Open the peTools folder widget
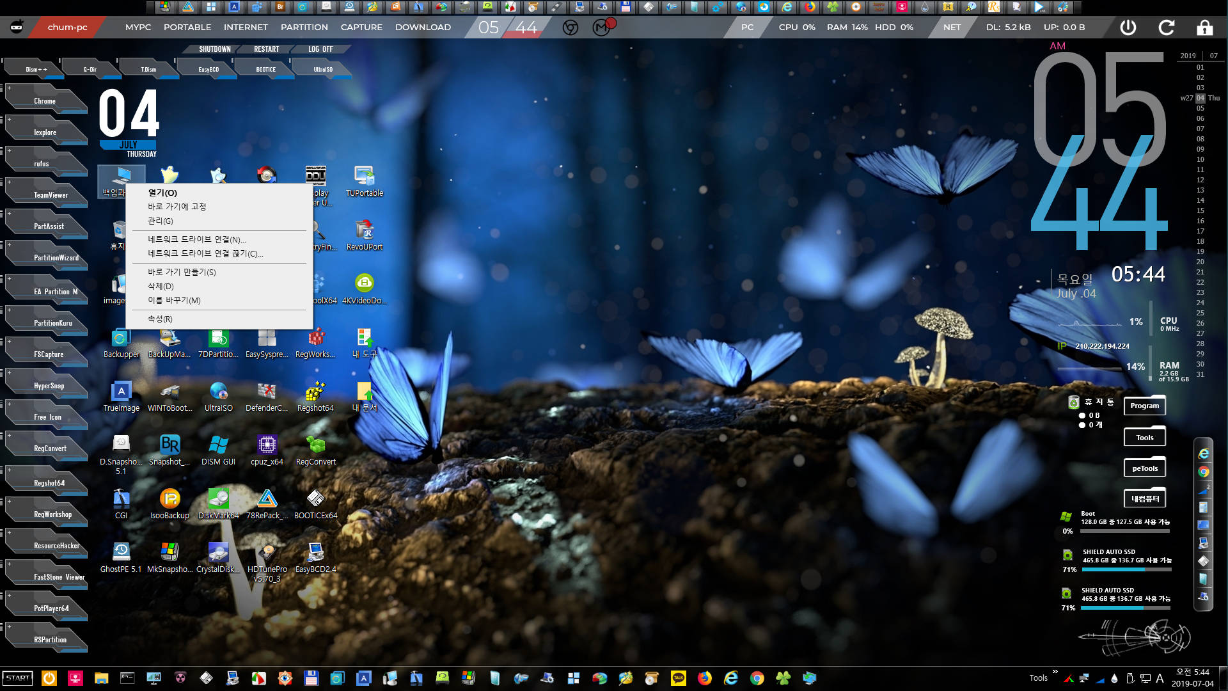The width and height of the screenshot is (1228, 691). pos(1144,468)
